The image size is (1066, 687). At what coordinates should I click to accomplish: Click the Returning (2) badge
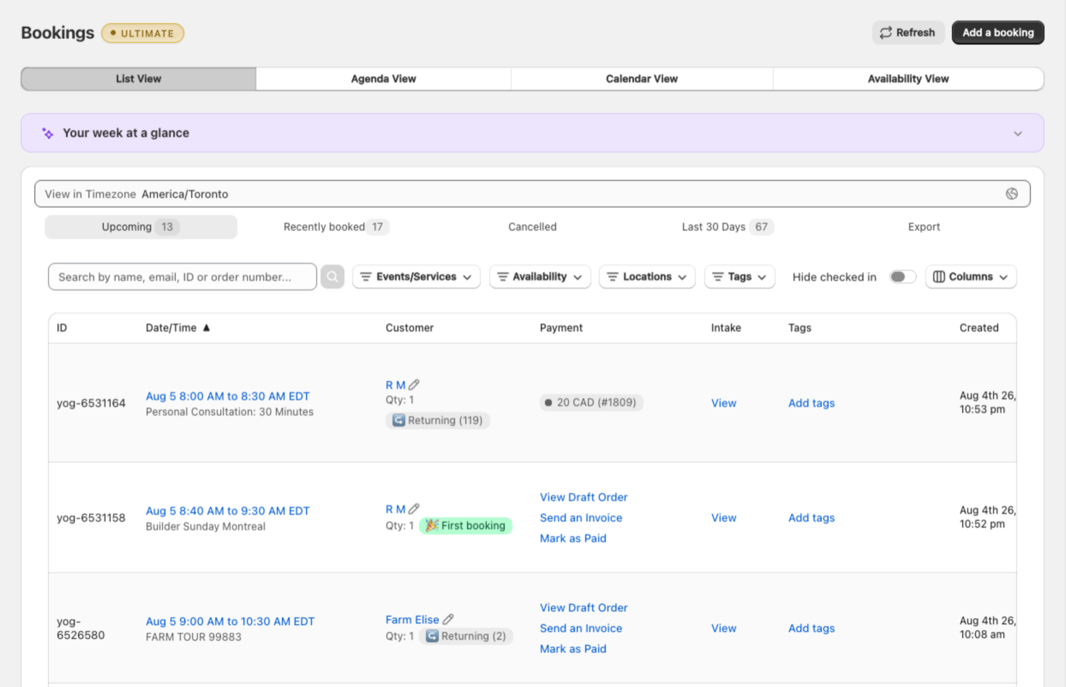coord(466,636)
